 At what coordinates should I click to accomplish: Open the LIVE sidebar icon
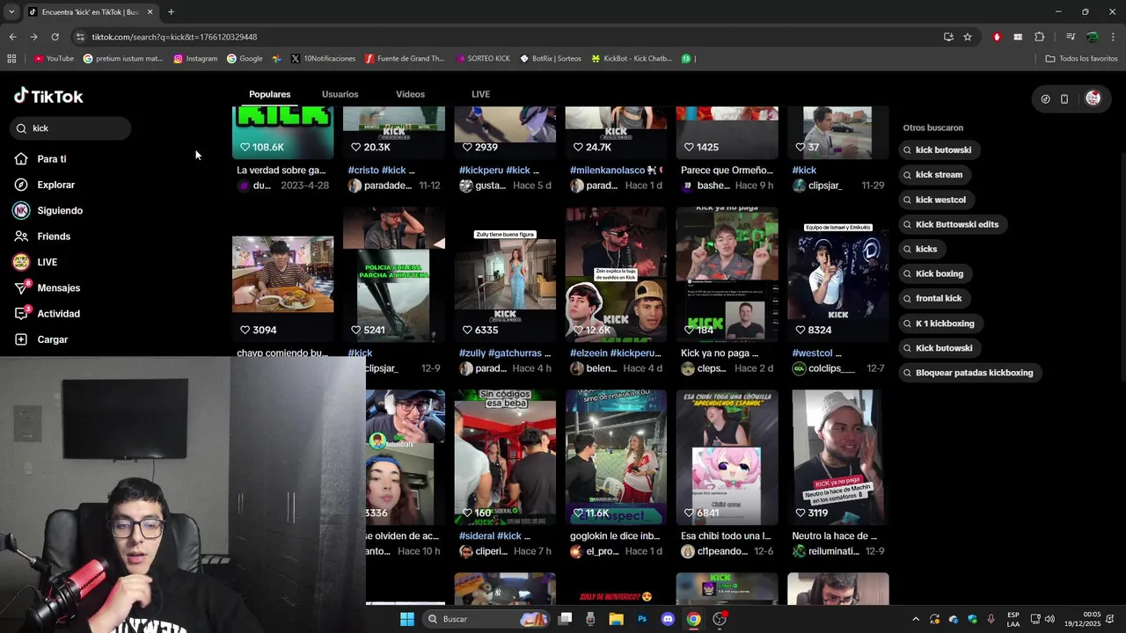coord(21,262)
